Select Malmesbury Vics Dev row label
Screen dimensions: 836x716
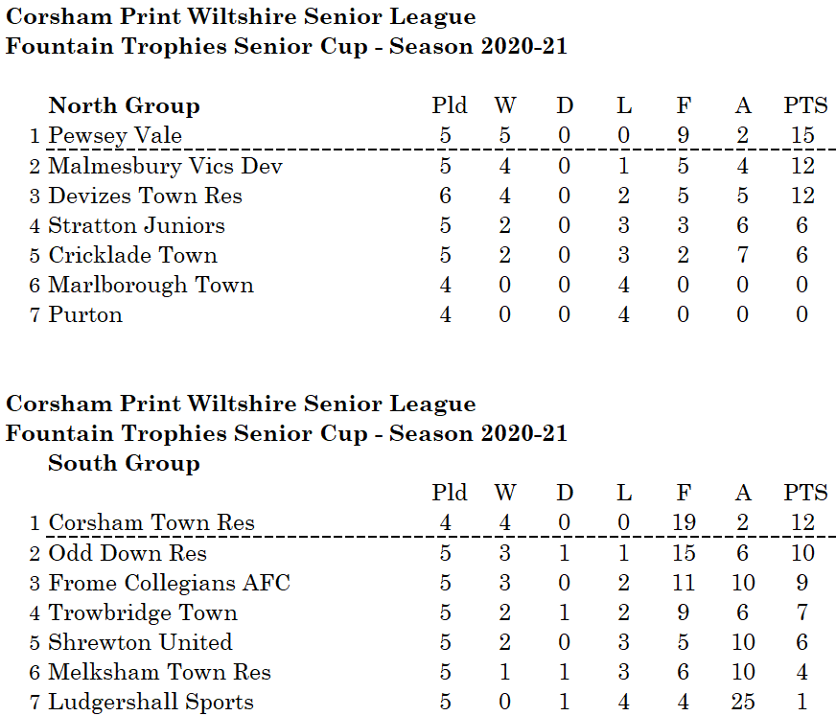pos(165,166)
